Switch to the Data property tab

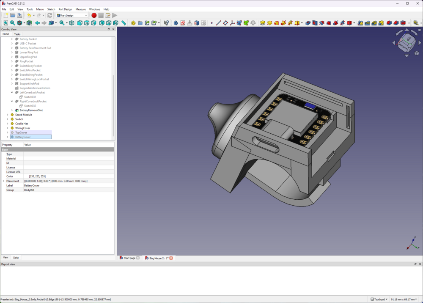pos(16,257)
